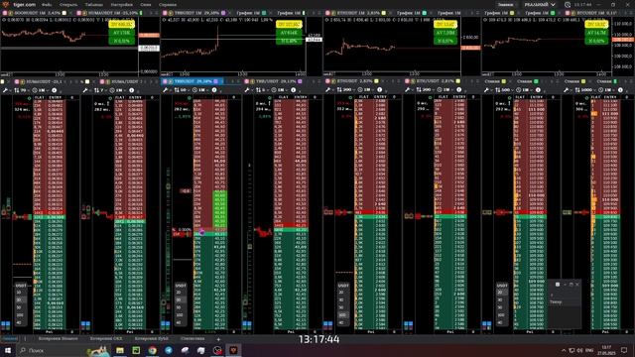This screenshot has height=357, width=635.
Task: Click info icon in HUMA/USDT order book toolbar
Action: 132,90
